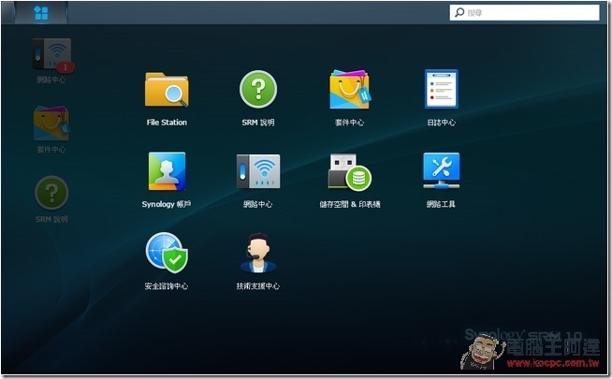The height and width of the screenshot is (379, 612).
Task: Open Synology 帳戶 account icon
Action: [167, 171]
